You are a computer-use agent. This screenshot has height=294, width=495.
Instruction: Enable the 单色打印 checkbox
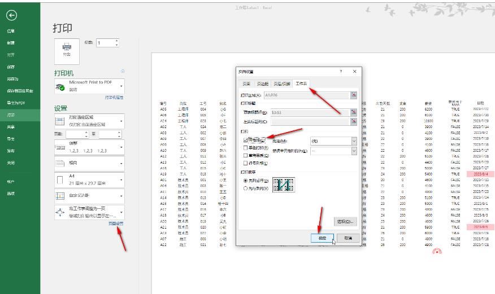(245, 148)
